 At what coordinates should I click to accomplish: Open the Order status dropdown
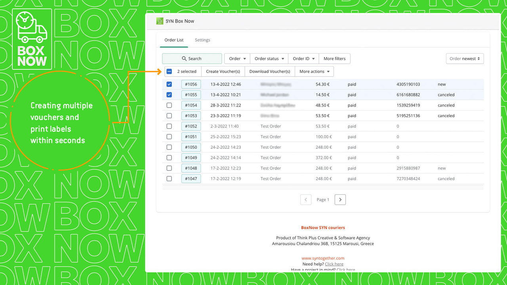269,59
